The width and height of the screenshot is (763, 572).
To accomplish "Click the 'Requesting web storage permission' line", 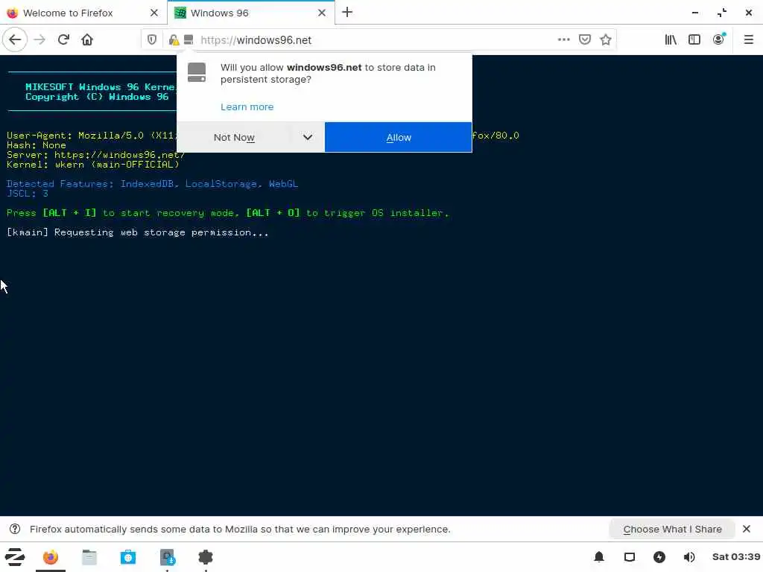I will [x=138, y=232].
